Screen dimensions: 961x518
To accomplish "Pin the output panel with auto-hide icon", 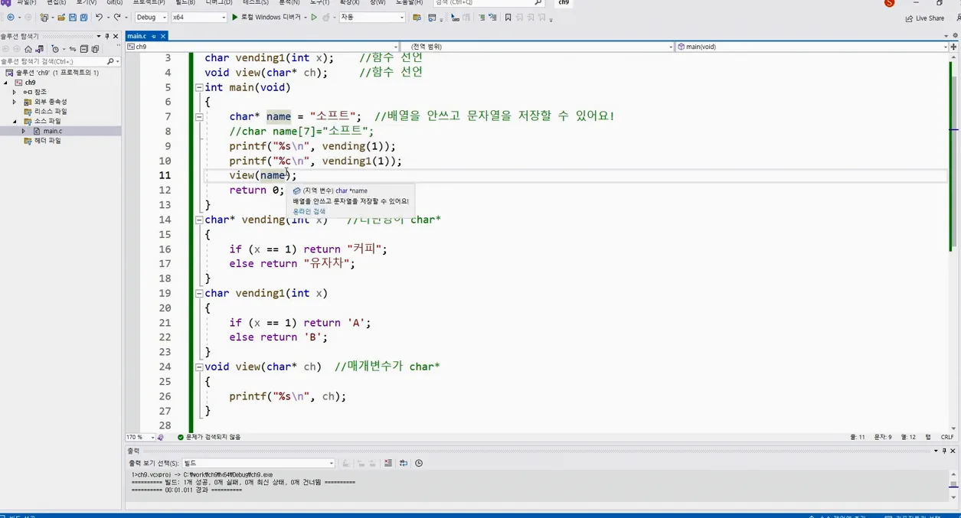I will pos(945,451).
